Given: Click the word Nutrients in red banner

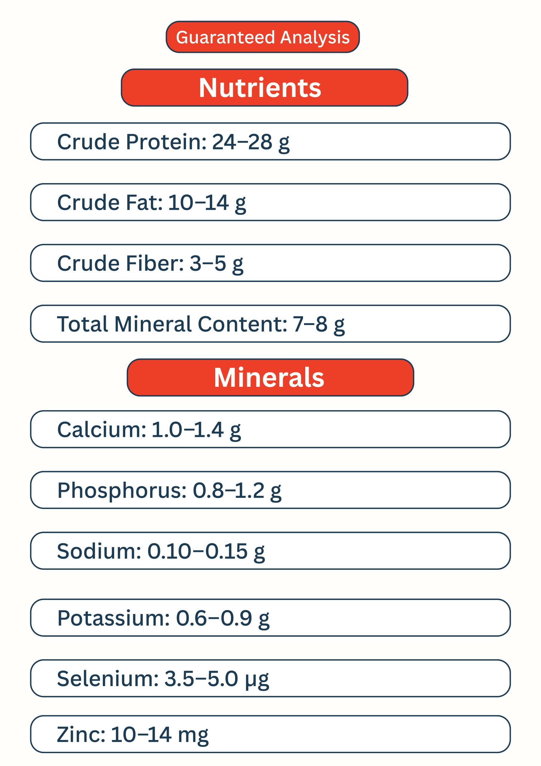Looking at the screenshot, I should tap(260, 88).
